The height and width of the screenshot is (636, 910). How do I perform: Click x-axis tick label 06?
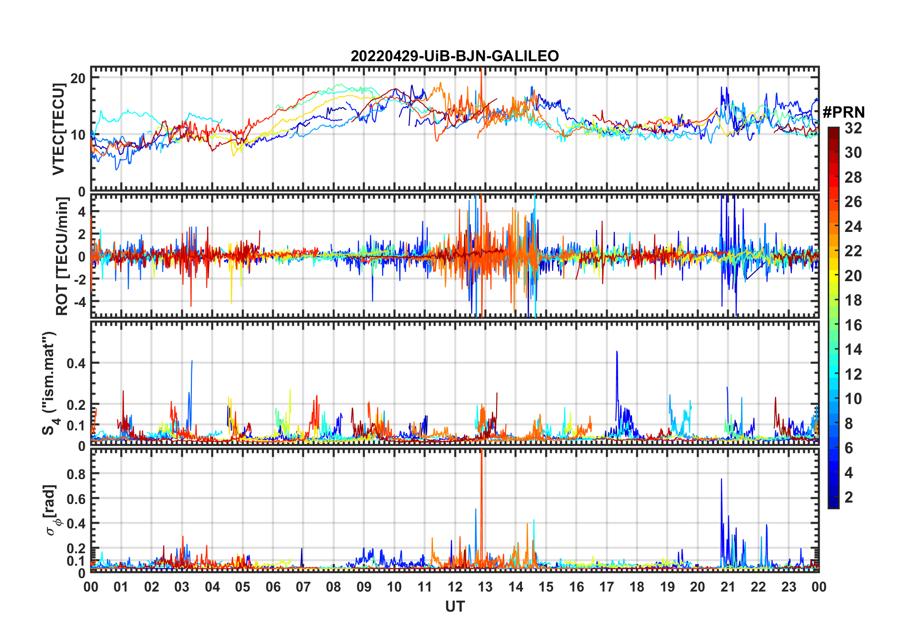(x=273, y=587)
